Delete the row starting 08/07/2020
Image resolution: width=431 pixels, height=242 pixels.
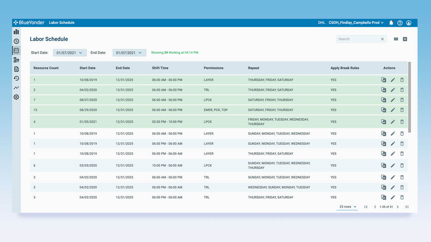(402, 100)
